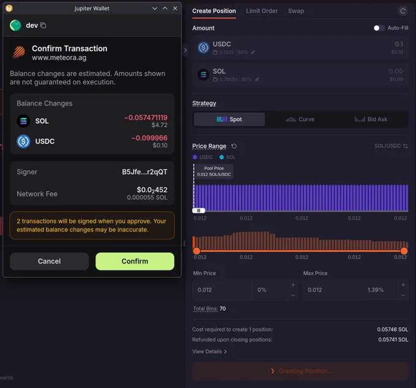Click the Price Range heading
416x388 pixels.
point(209,146)
